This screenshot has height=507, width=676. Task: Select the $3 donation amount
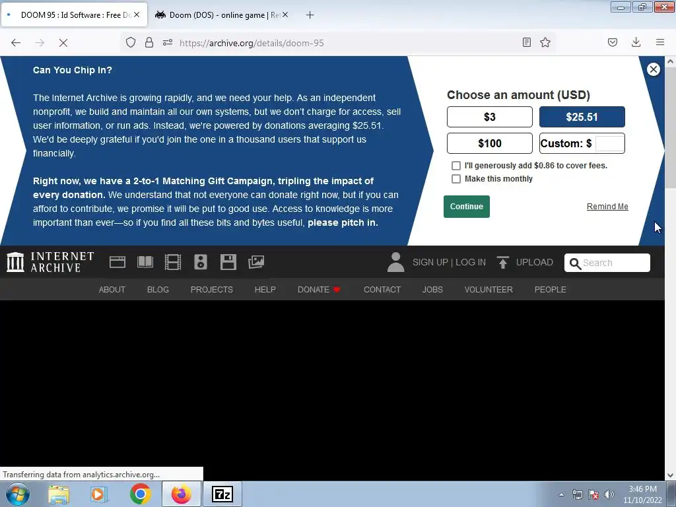490,117
